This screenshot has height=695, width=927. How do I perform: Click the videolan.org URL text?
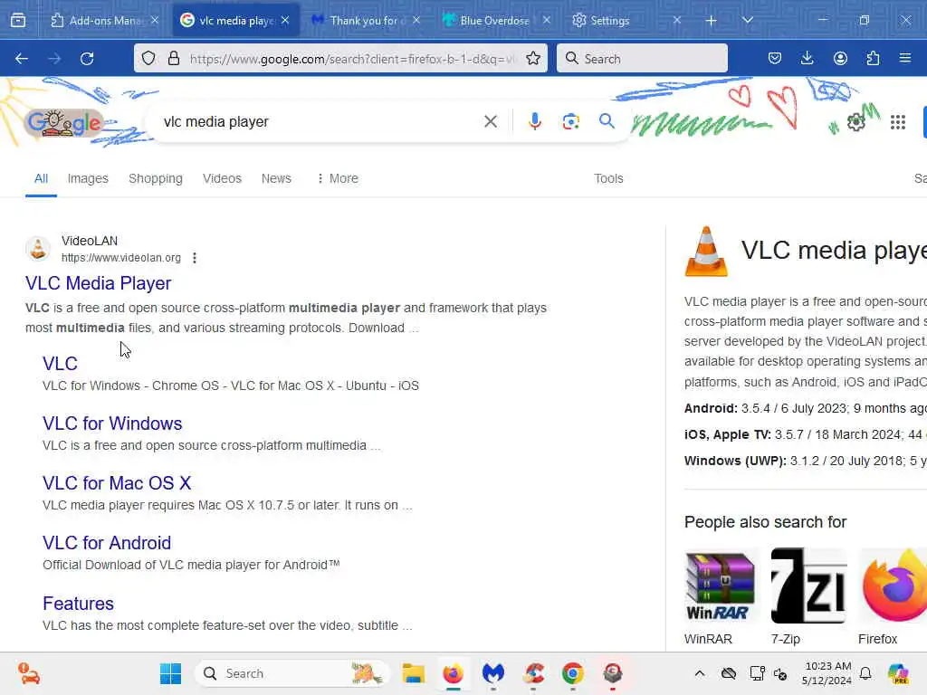pos(121,258)
